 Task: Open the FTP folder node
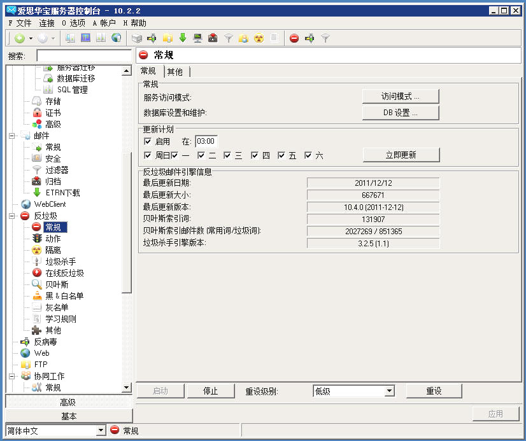point(41,364)
